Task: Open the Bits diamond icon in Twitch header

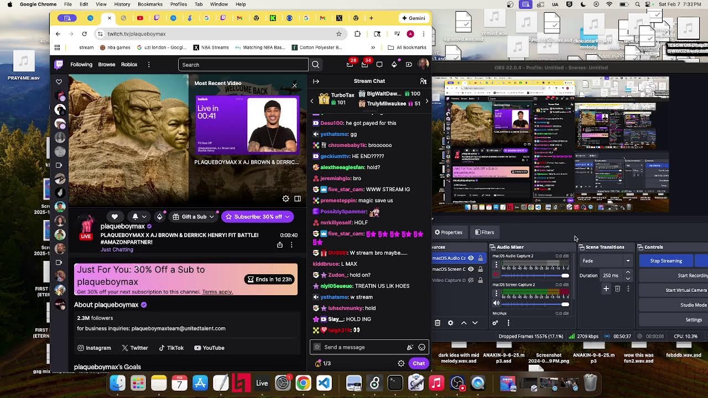Action: (394, 65)
